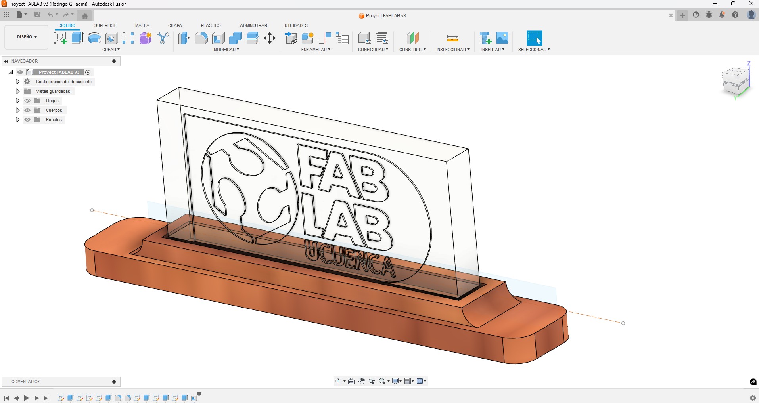Select the Fillet modify tool

pyautogui.click(x=201, y=38)
